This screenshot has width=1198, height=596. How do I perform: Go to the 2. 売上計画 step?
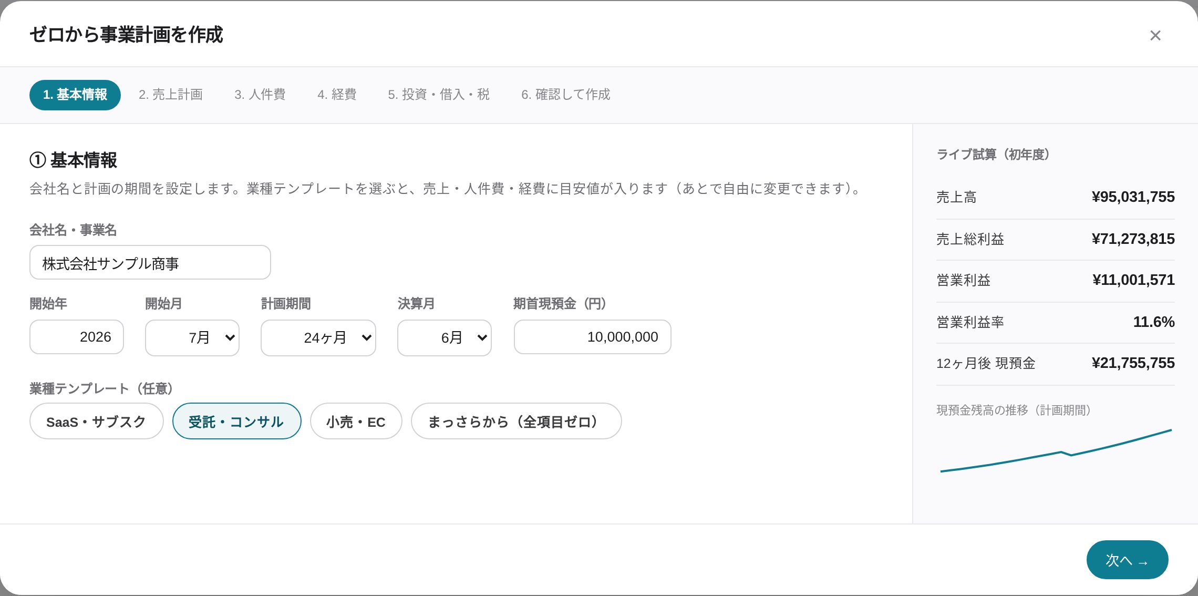coord(171,95)
